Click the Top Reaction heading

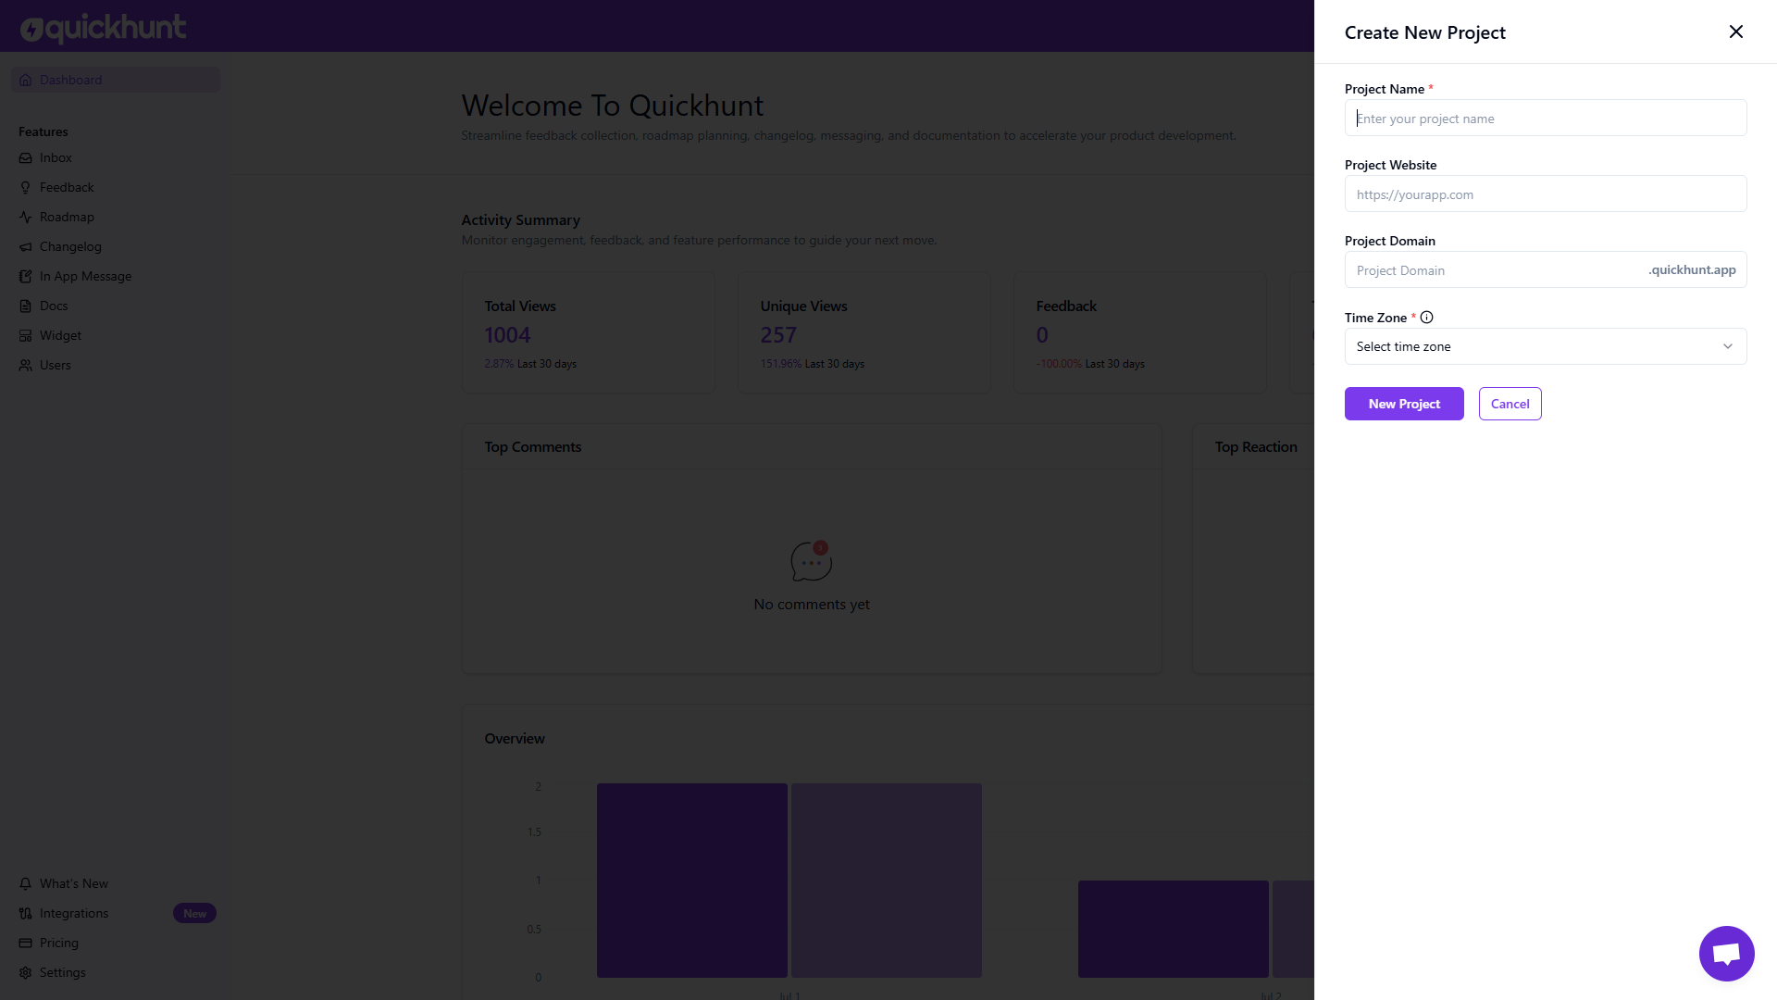(1256, 447)
